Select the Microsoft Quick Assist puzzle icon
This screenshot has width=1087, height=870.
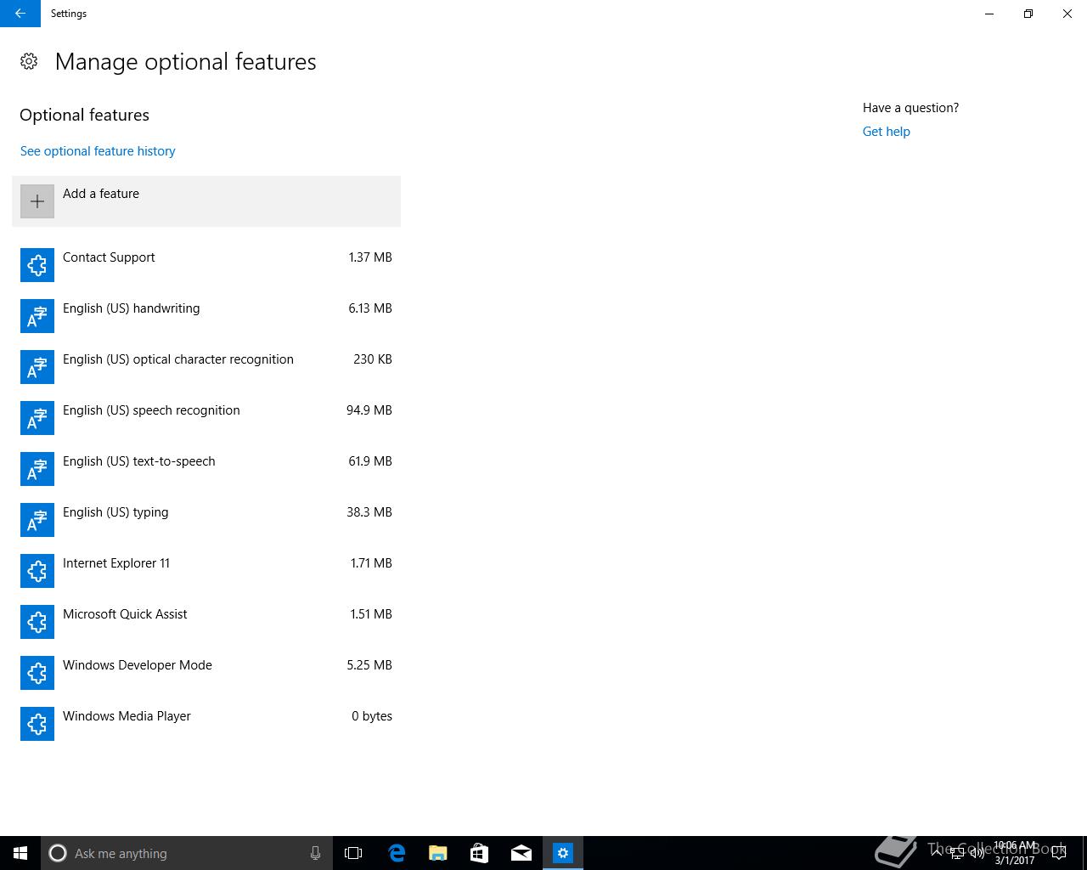37,622
